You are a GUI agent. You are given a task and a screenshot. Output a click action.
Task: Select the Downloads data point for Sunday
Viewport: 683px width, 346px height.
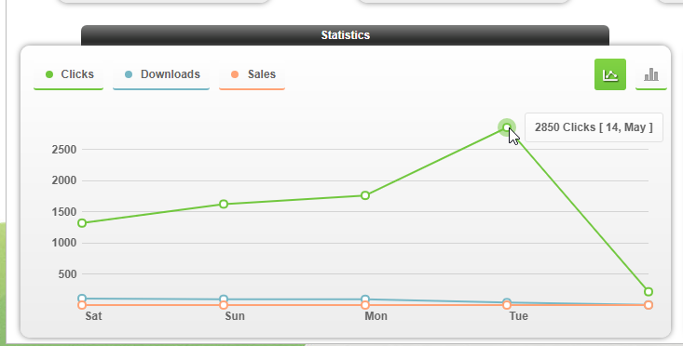tap(224, 299)
